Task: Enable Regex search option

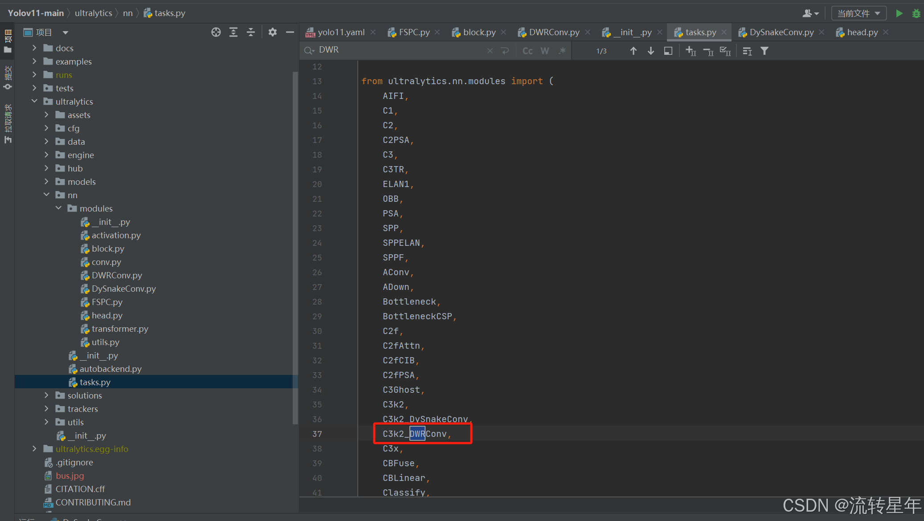Action: click(x=562, y=51)
